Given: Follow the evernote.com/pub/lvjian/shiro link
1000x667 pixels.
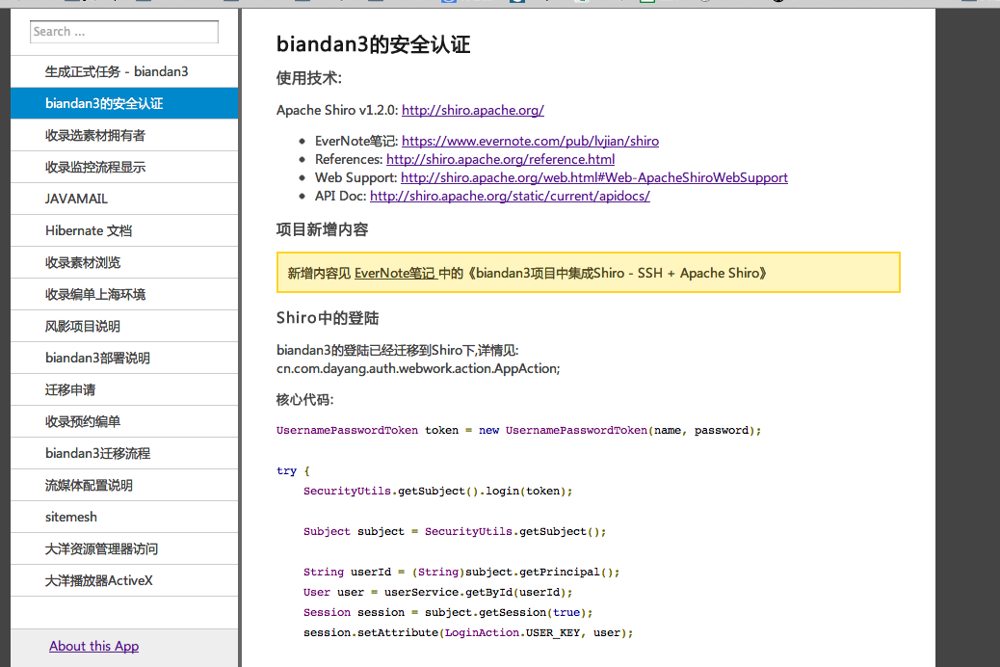Looking at the screenshot, I should click(530, 141).
